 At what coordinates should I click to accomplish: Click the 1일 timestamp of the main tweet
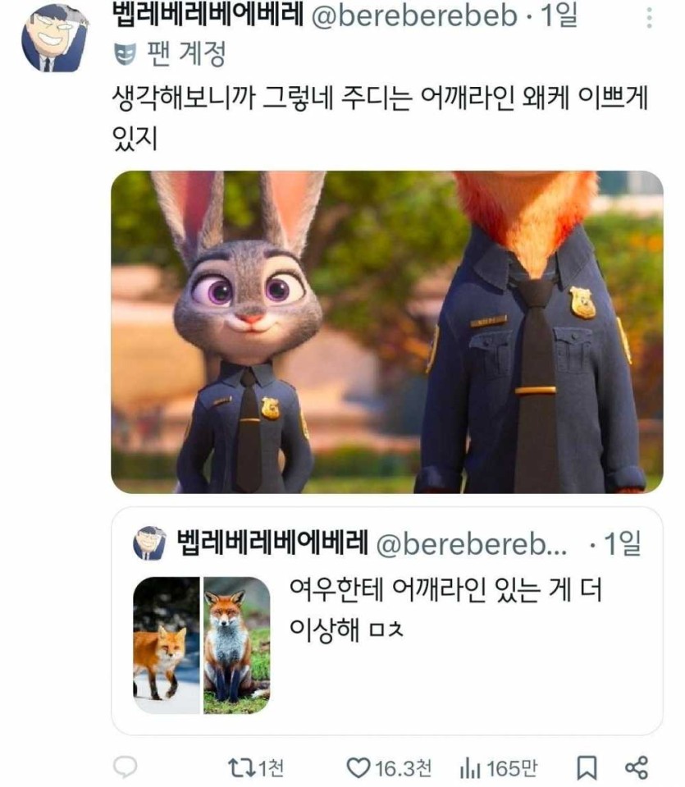point(559,16)
